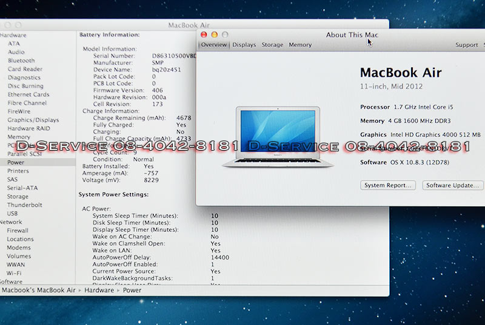
Task: Select Modems under Network
Action: pyautogui.click(x=19, y=248)
